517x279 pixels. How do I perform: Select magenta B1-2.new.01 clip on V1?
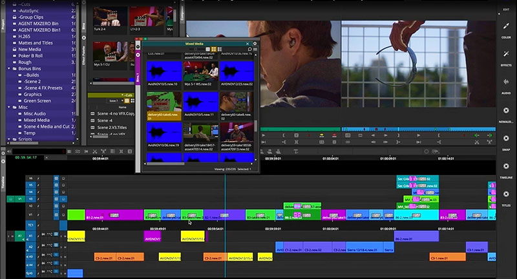pyautogui.click(x=114, y=215)
